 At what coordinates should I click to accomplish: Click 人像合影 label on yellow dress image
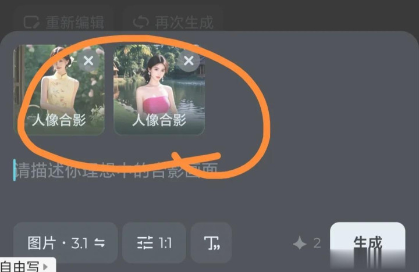59,120
